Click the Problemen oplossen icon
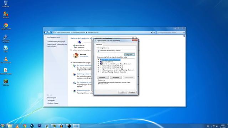The image size is (228, 128). point(74,91)
